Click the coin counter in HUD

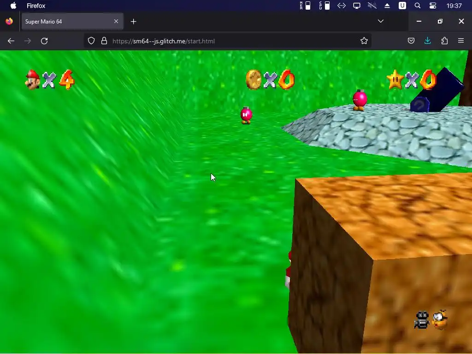270,79
